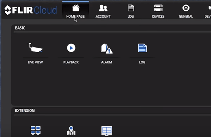Click the Basic section heading
This screenshot has width=211, height=137.
[20, 28]
